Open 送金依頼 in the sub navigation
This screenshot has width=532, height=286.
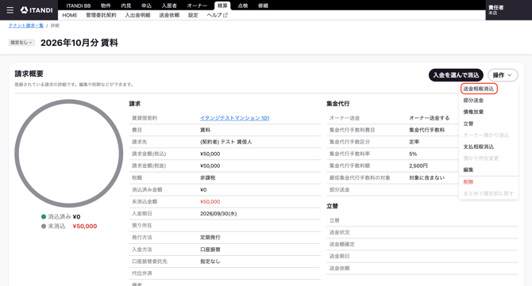(169, 15)
